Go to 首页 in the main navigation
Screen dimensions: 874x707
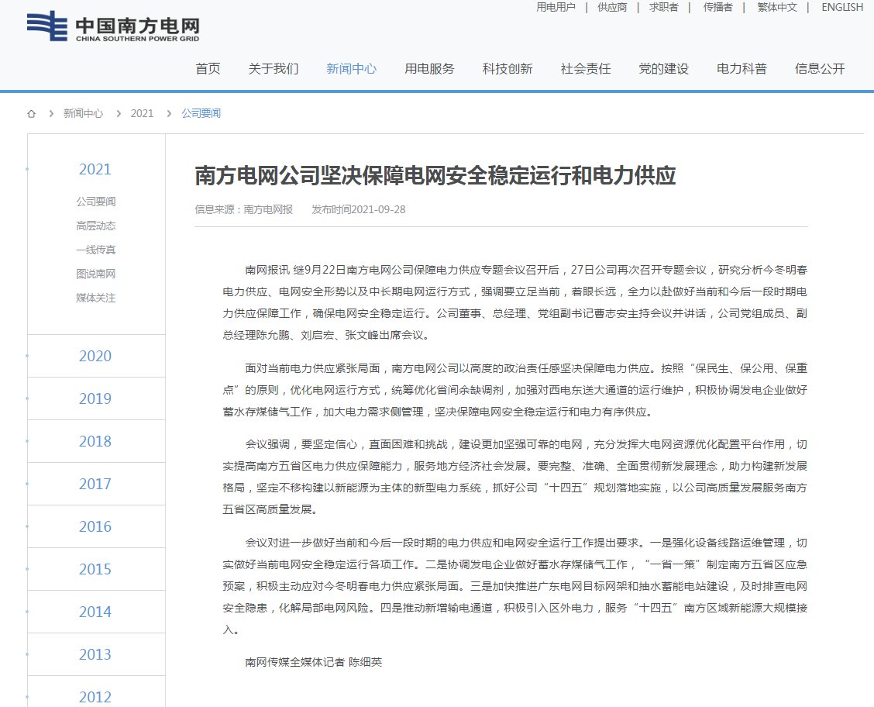208,68
